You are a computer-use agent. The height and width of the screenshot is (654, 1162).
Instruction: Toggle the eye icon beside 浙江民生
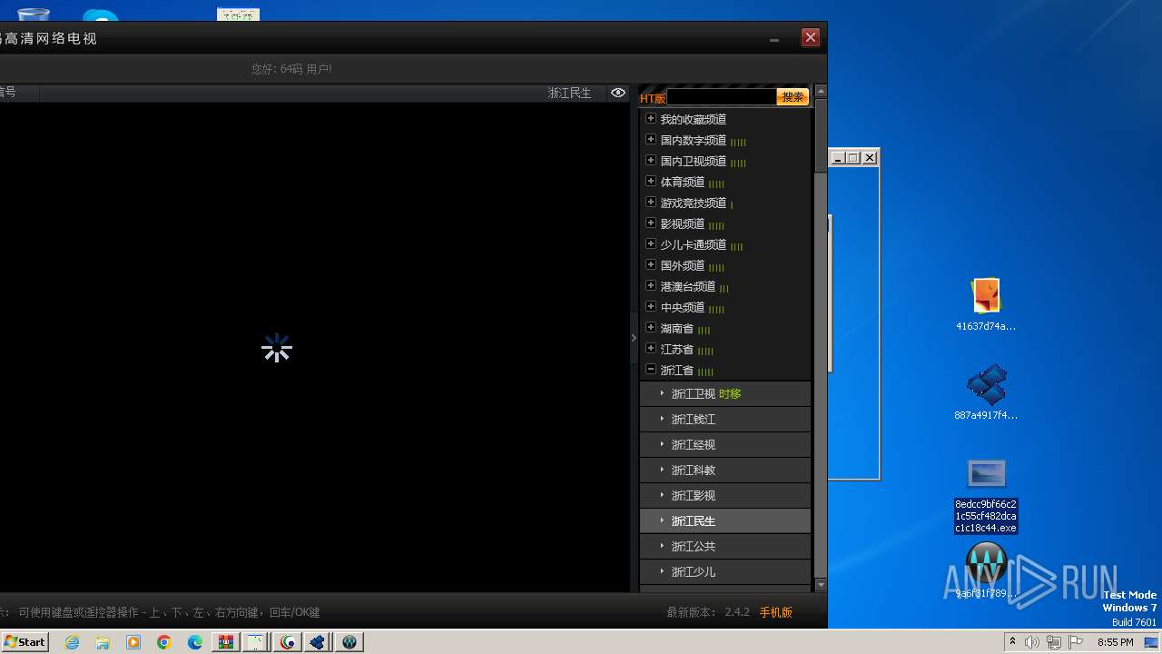click(618, 93)
